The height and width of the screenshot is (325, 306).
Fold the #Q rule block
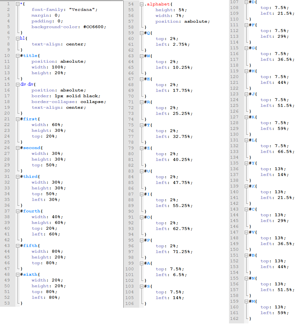(142, 33)
